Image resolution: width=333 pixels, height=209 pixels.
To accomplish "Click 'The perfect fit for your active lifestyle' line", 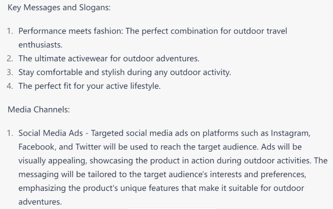I will pos(90,86).
